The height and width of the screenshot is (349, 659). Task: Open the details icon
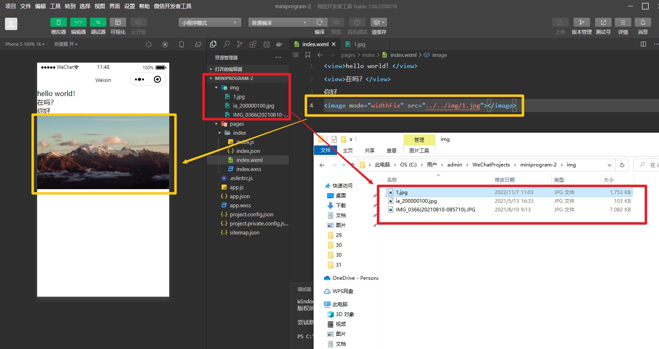click(x=623, y=22)
